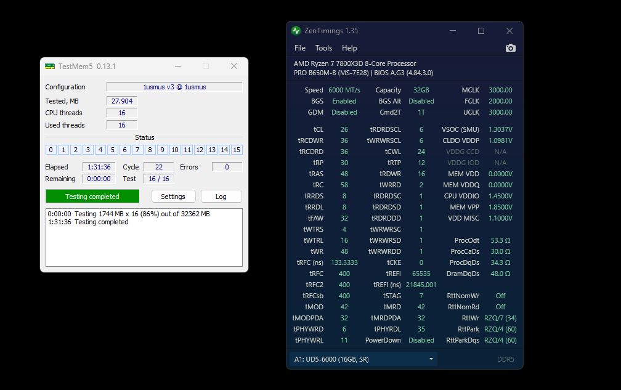Image resolution: width=621 pixels, height=390 pixels.
Task: Open the File menu in ZenTimings
Action: coord(300,48)
